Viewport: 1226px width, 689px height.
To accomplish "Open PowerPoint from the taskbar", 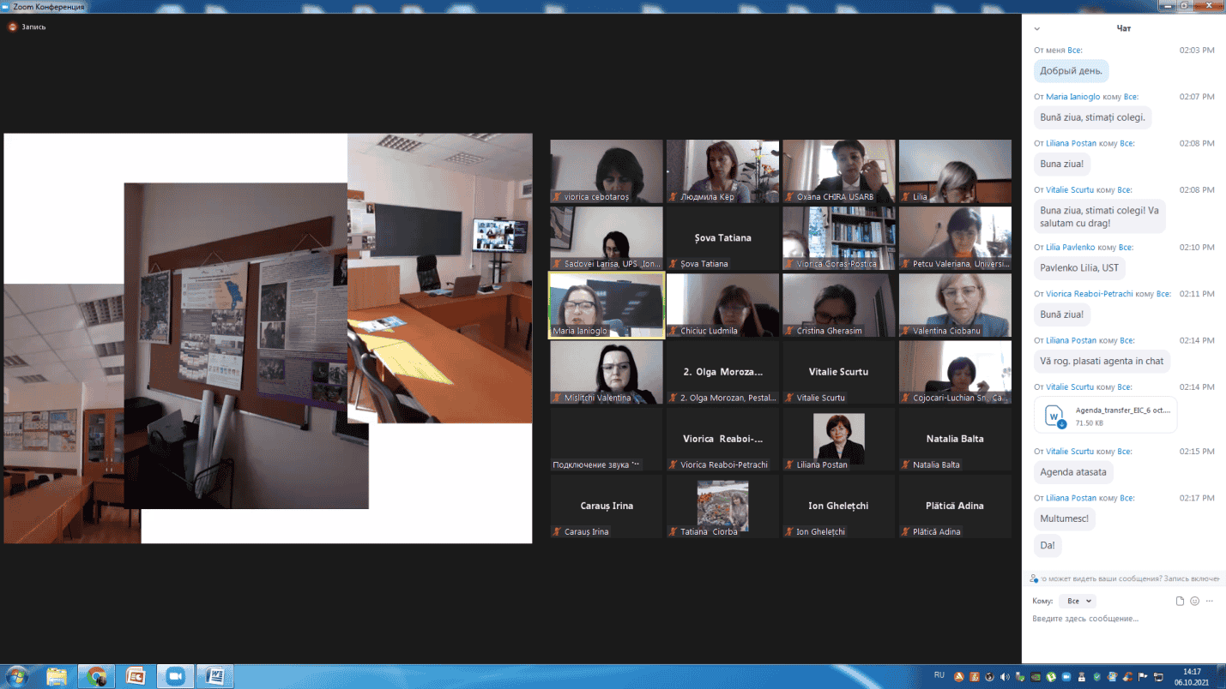I will pyautogui.click(x=136, y=676).
